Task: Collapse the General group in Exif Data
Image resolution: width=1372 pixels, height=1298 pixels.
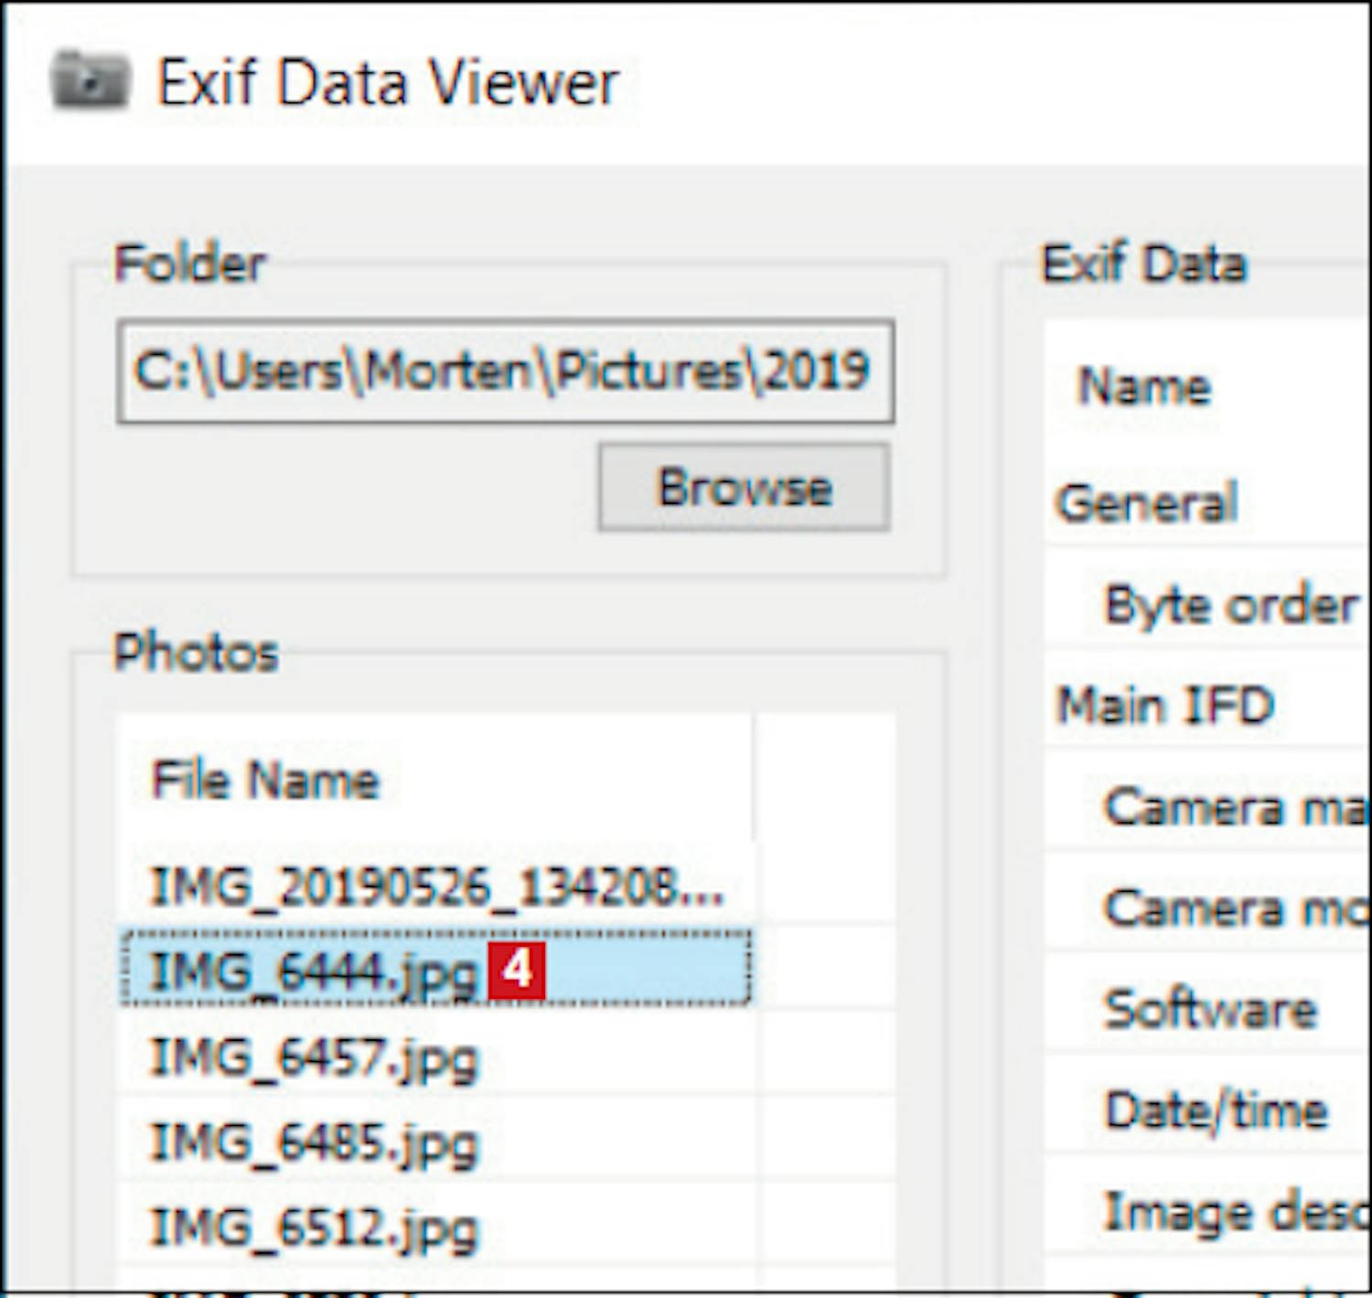Action: click(1146, 503)
